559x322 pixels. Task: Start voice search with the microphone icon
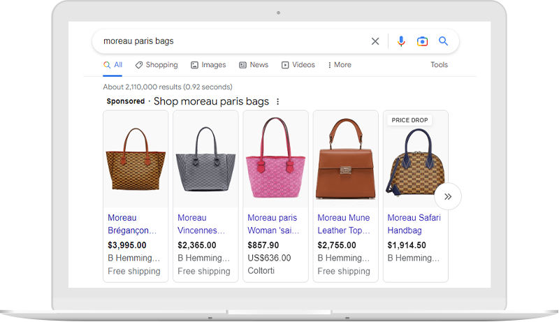pyautogui.click(x=401, y=41)
